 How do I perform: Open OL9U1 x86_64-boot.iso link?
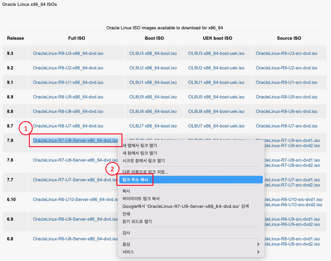coord(153,82)
